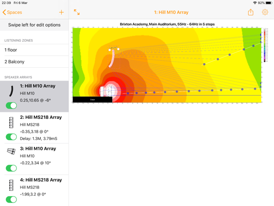274x206 pixels.
Task: Click the position text -0.35,3.18 @ 0°
Action: point(34,131)
